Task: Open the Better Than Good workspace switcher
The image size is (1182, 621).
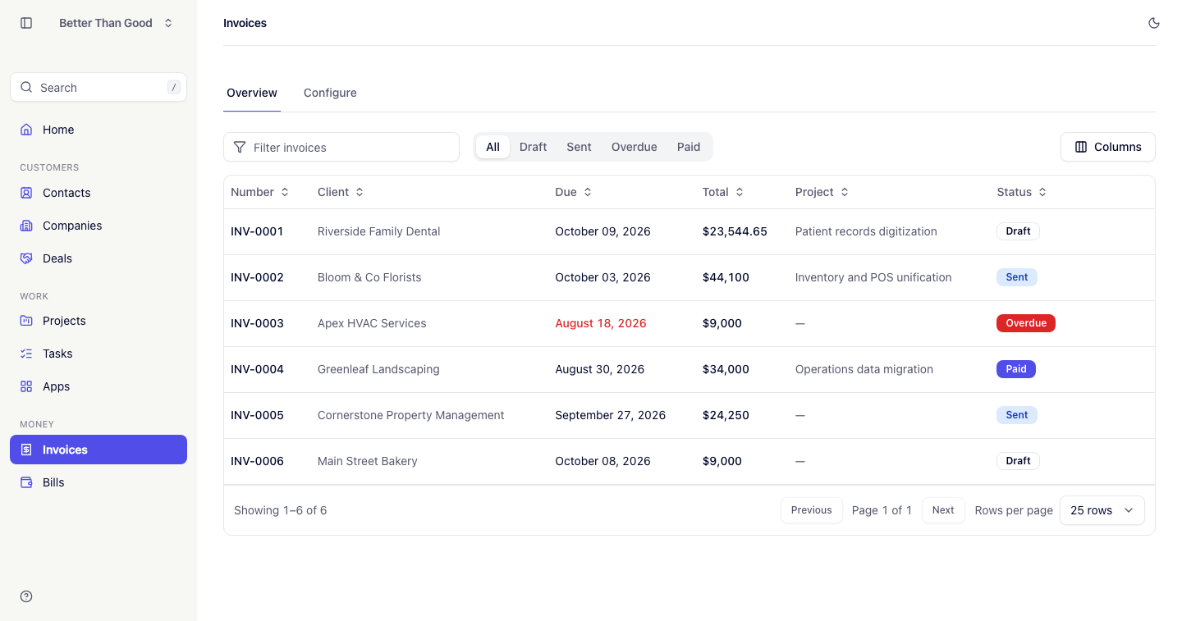Action: pos(116,23)
